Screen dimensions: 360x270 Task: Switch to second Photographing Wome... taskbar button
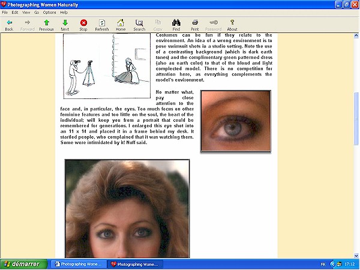click(135, 264)
